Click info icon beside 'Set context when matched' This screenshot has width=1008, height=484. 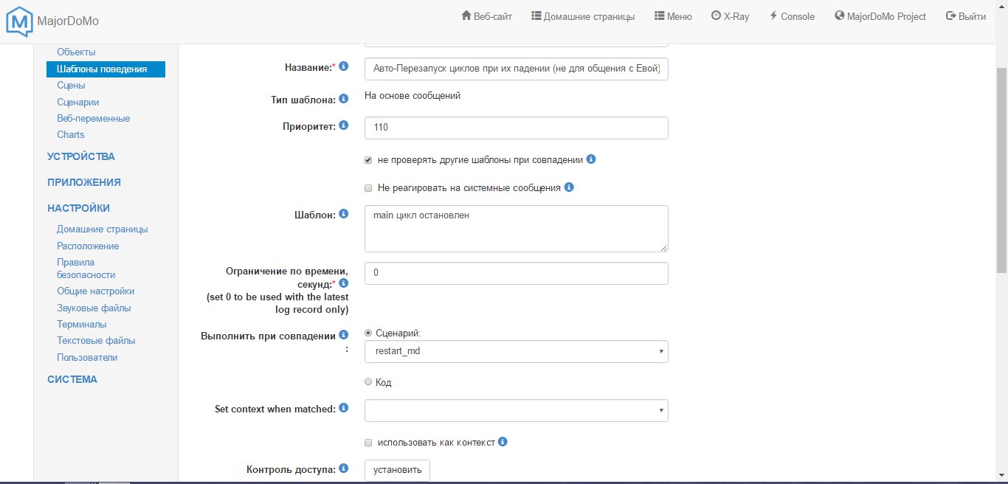(x=343, y=408)
